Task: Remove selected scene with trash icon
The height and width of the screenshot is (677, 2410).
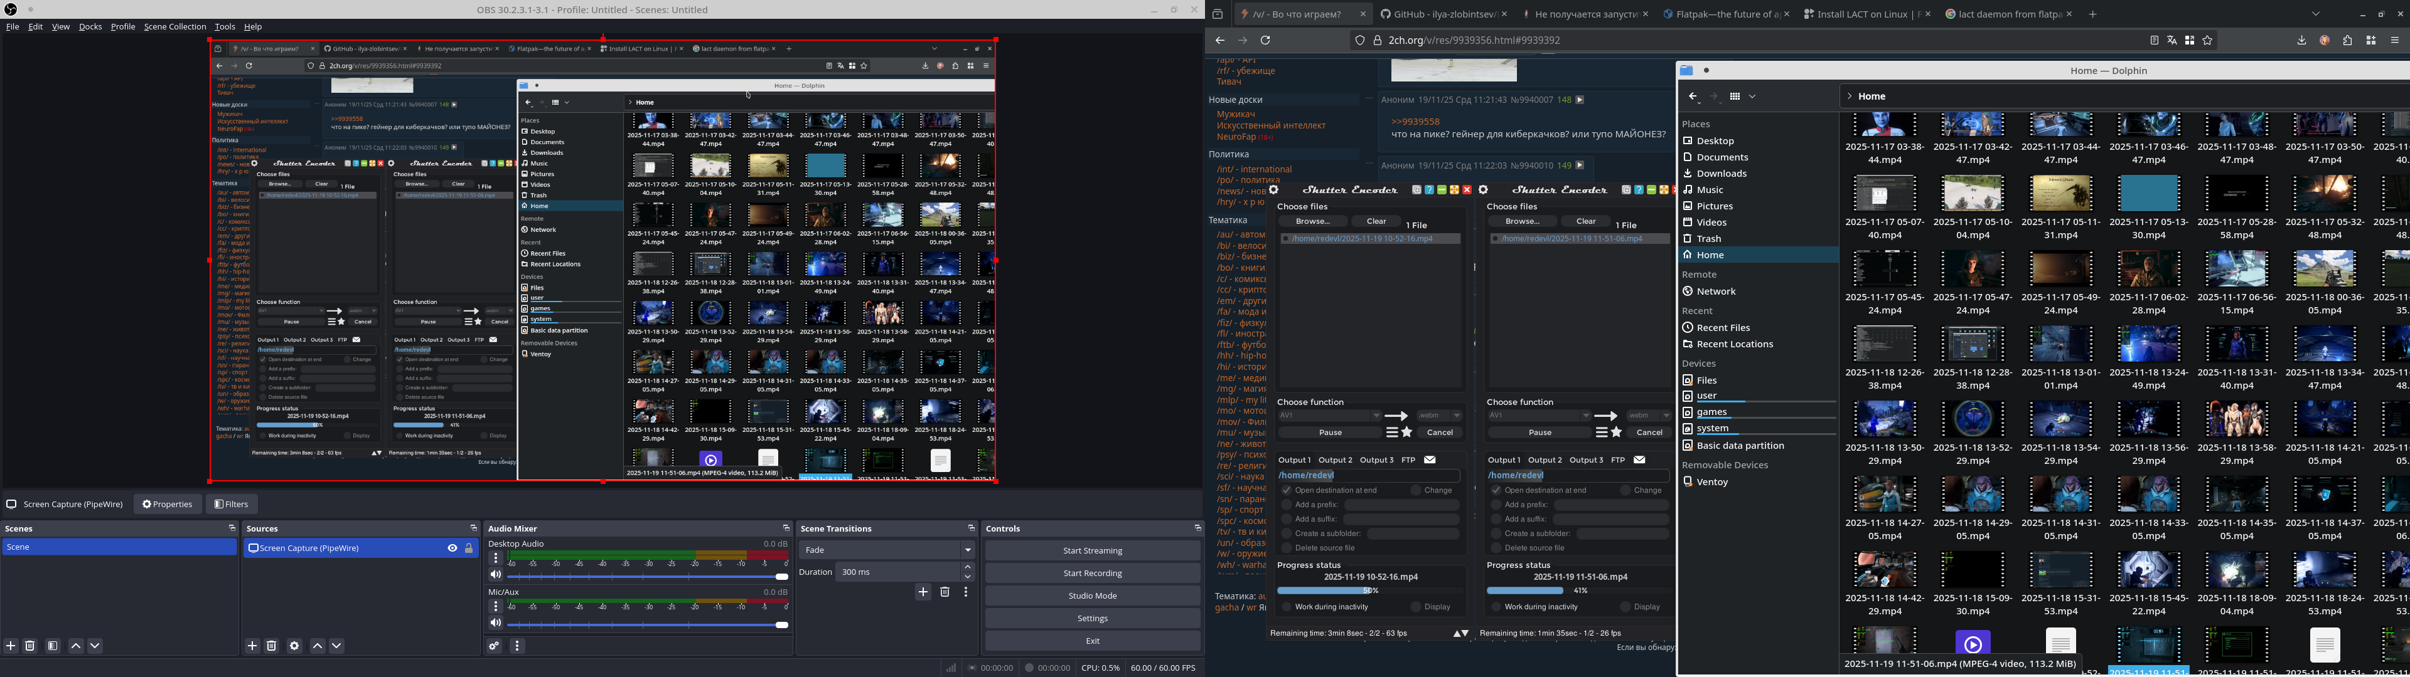Action: tap(30, 645)
